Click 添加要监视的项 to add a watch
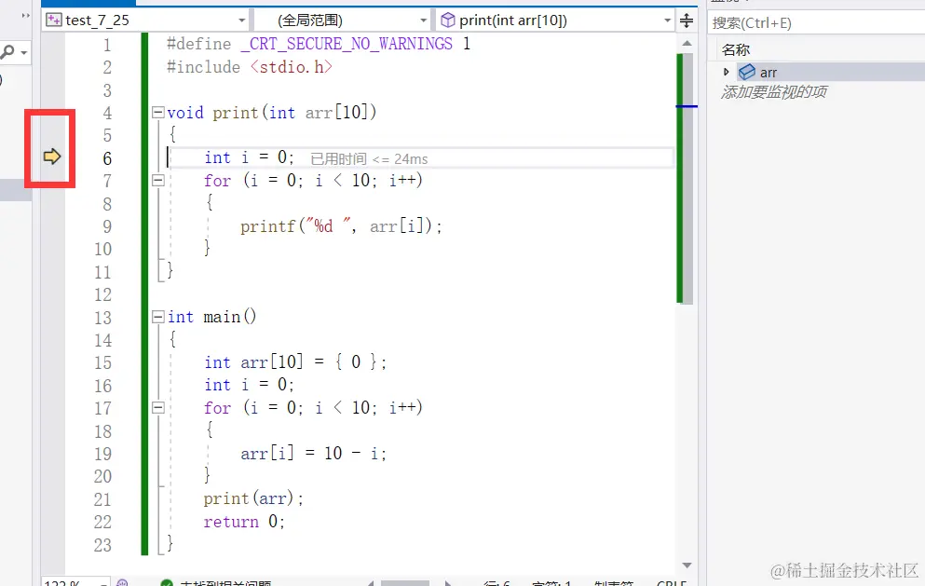 point(773,92)
